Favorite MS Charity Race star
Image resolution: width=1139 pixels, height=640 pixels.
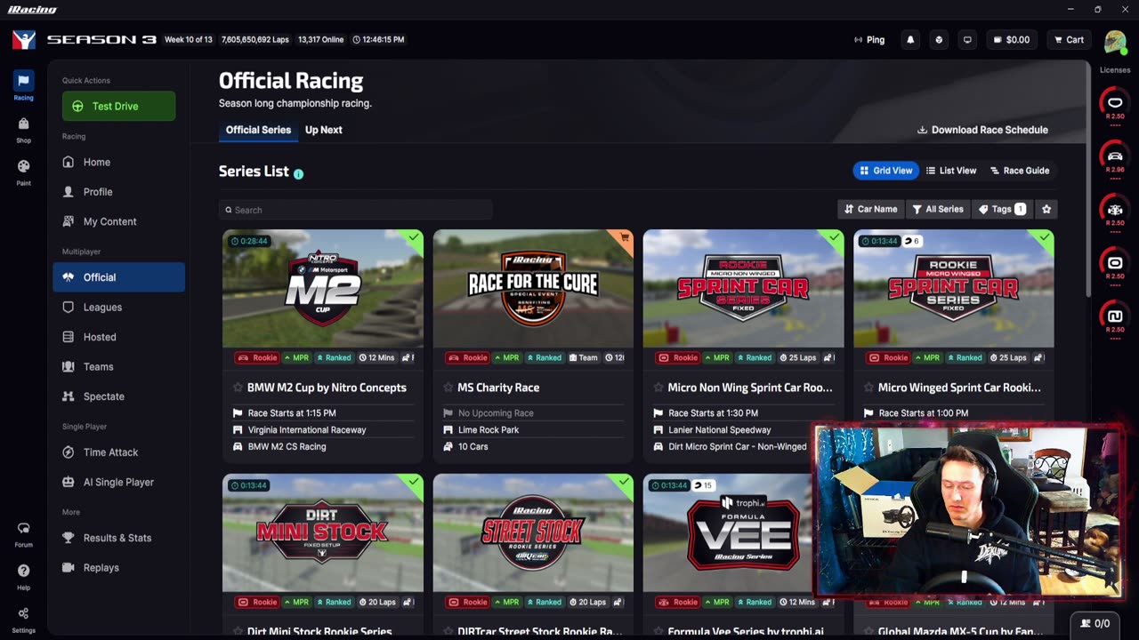pyautogui.click(x=448, y=388)
